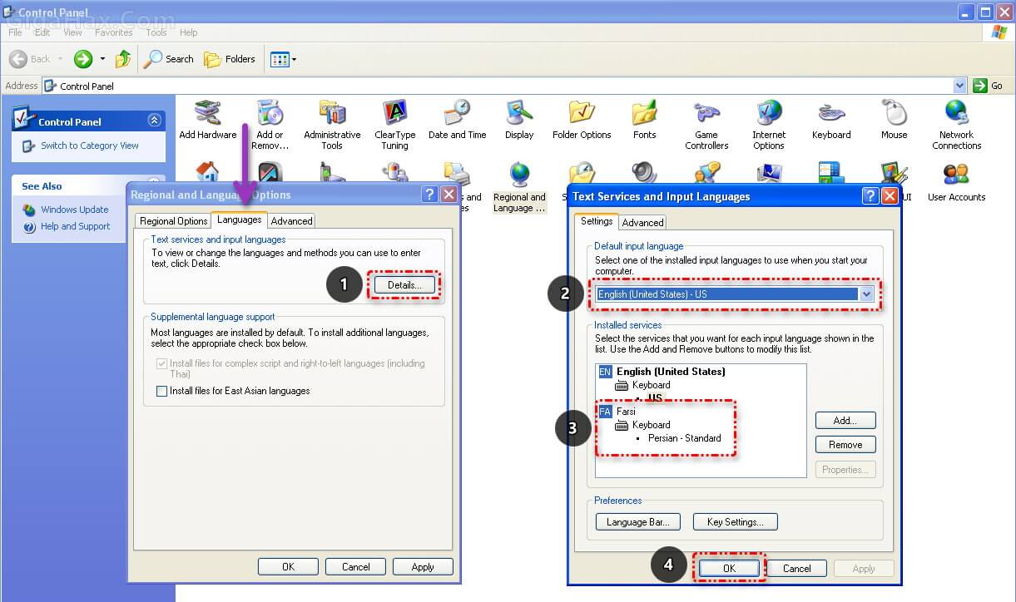
Task: Open the Keyboard settings icon
Action: click(831, 115)
